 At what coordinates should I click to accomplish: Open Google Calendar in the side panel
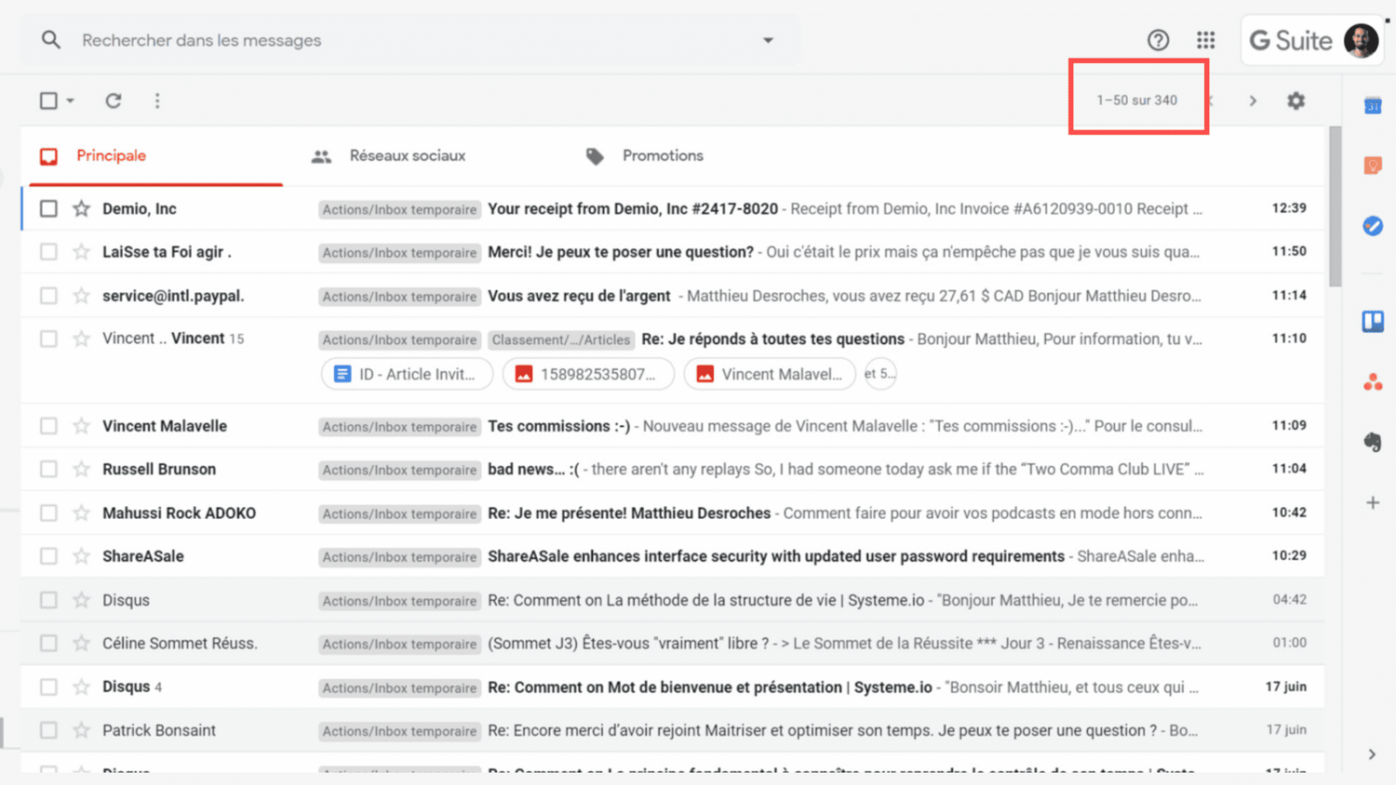click(1373, 106)
